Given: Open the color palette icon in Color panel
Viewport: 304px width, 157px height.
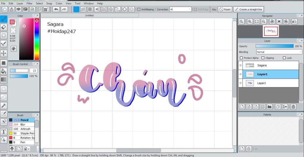Looking at the screenshot, I should [x=14, y=49].
